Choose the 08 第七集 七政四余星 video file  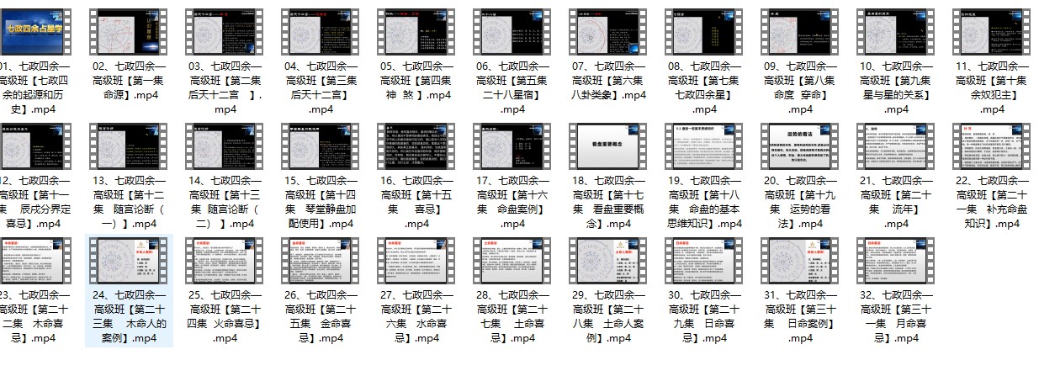(x=704, y=31)
